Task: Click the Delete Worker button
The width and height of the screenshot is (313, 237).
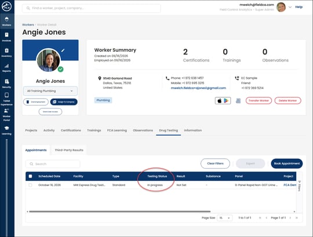Action: point(288,101)
